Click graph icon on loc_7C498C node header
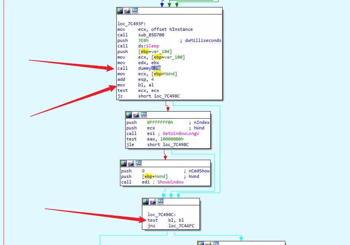This screenshot has height=245, width=350. (161, 202)
